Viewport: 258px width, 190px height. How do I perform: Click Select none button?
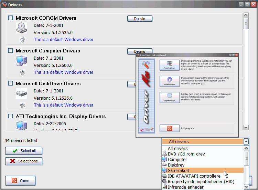tap(24, 161)
